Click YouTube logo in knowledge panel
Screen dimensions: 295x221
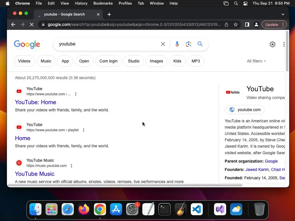[x=233, y=92]
